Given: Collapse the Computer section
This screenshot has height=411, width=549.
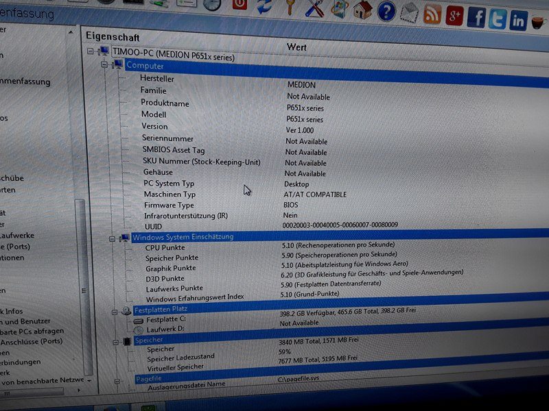Looking at the screenshot, I should 104,64.
